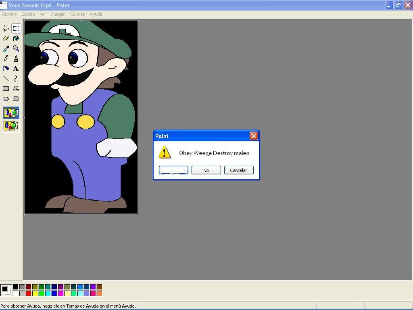Viewport: 413px width, 310px height.
Task: Select the Text tool
Action: coord(16,68)
